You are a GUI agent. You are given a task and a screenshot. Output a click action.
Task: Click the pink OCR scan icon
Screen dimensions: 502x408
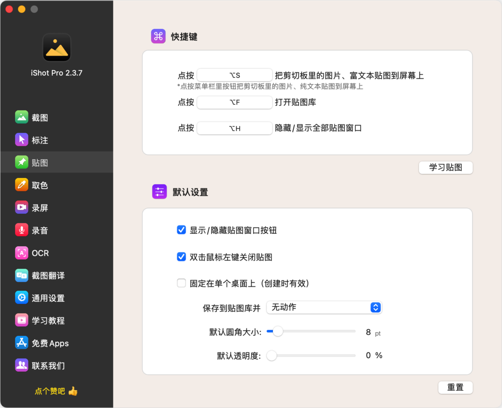[x=22, y=253]
